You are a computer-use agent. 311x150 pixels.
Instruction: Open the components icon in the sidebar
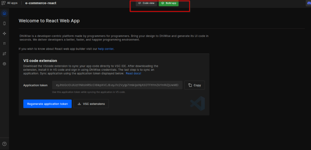pos(4,33)
